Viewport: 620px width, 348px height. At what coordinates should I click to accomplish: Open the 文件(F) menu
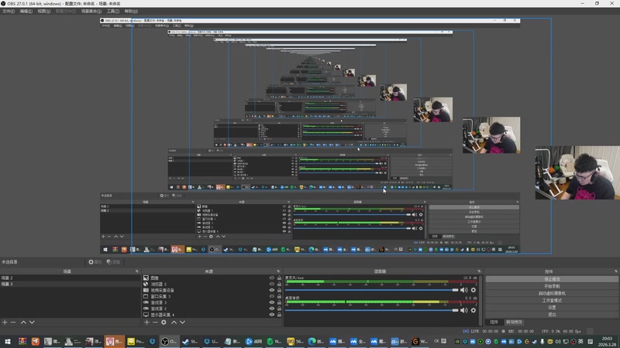point(9,12)
